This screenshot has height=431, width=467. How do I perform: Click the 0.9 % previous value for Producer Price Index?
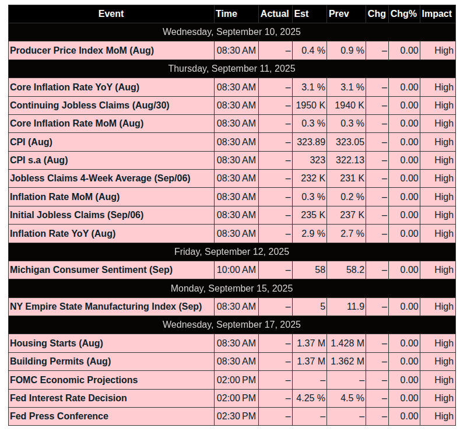pyautogui.click(x=346, y=50)
